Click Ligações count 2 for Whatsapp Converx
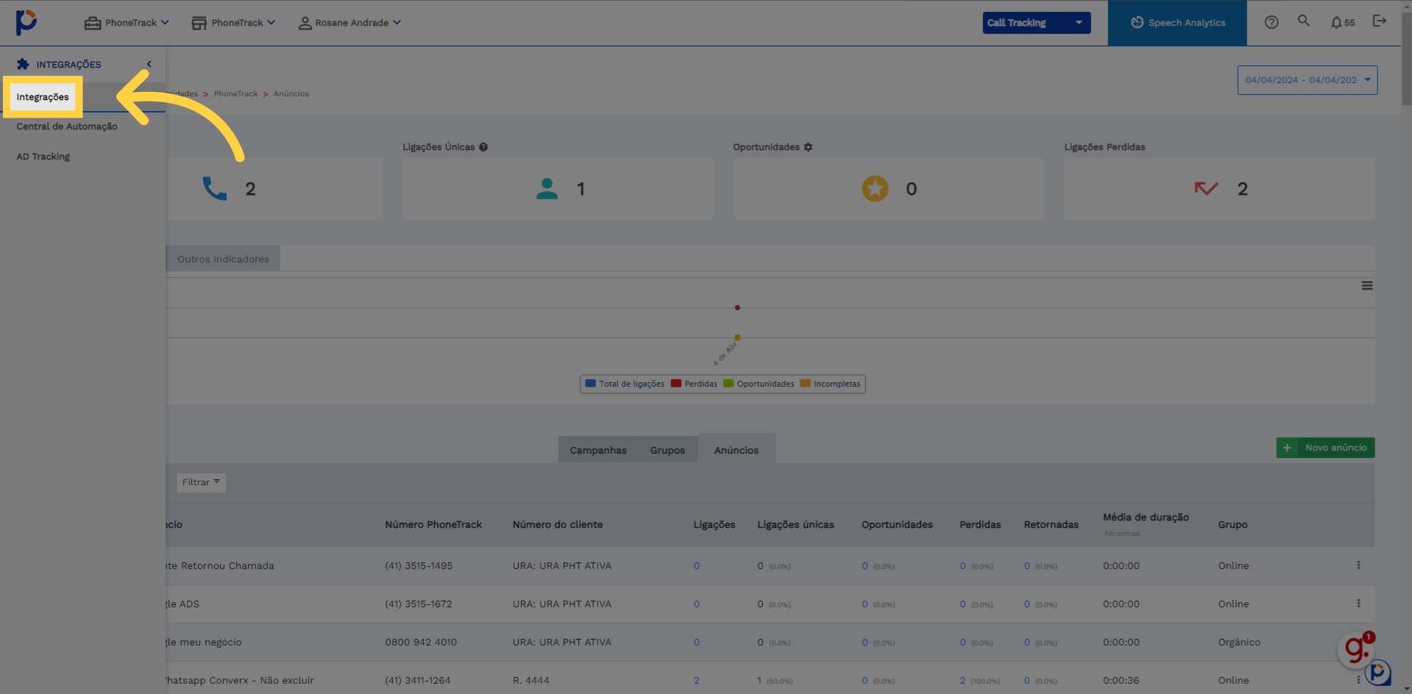 (x=696, y=680)
